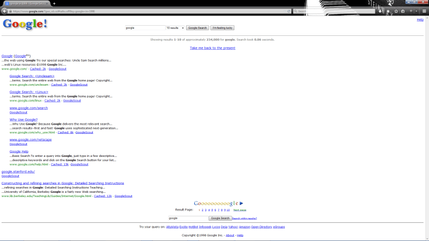Select the 'google in 1998' browser tab
This screenshot has width=429, height=241.
(x=26, y=4)
